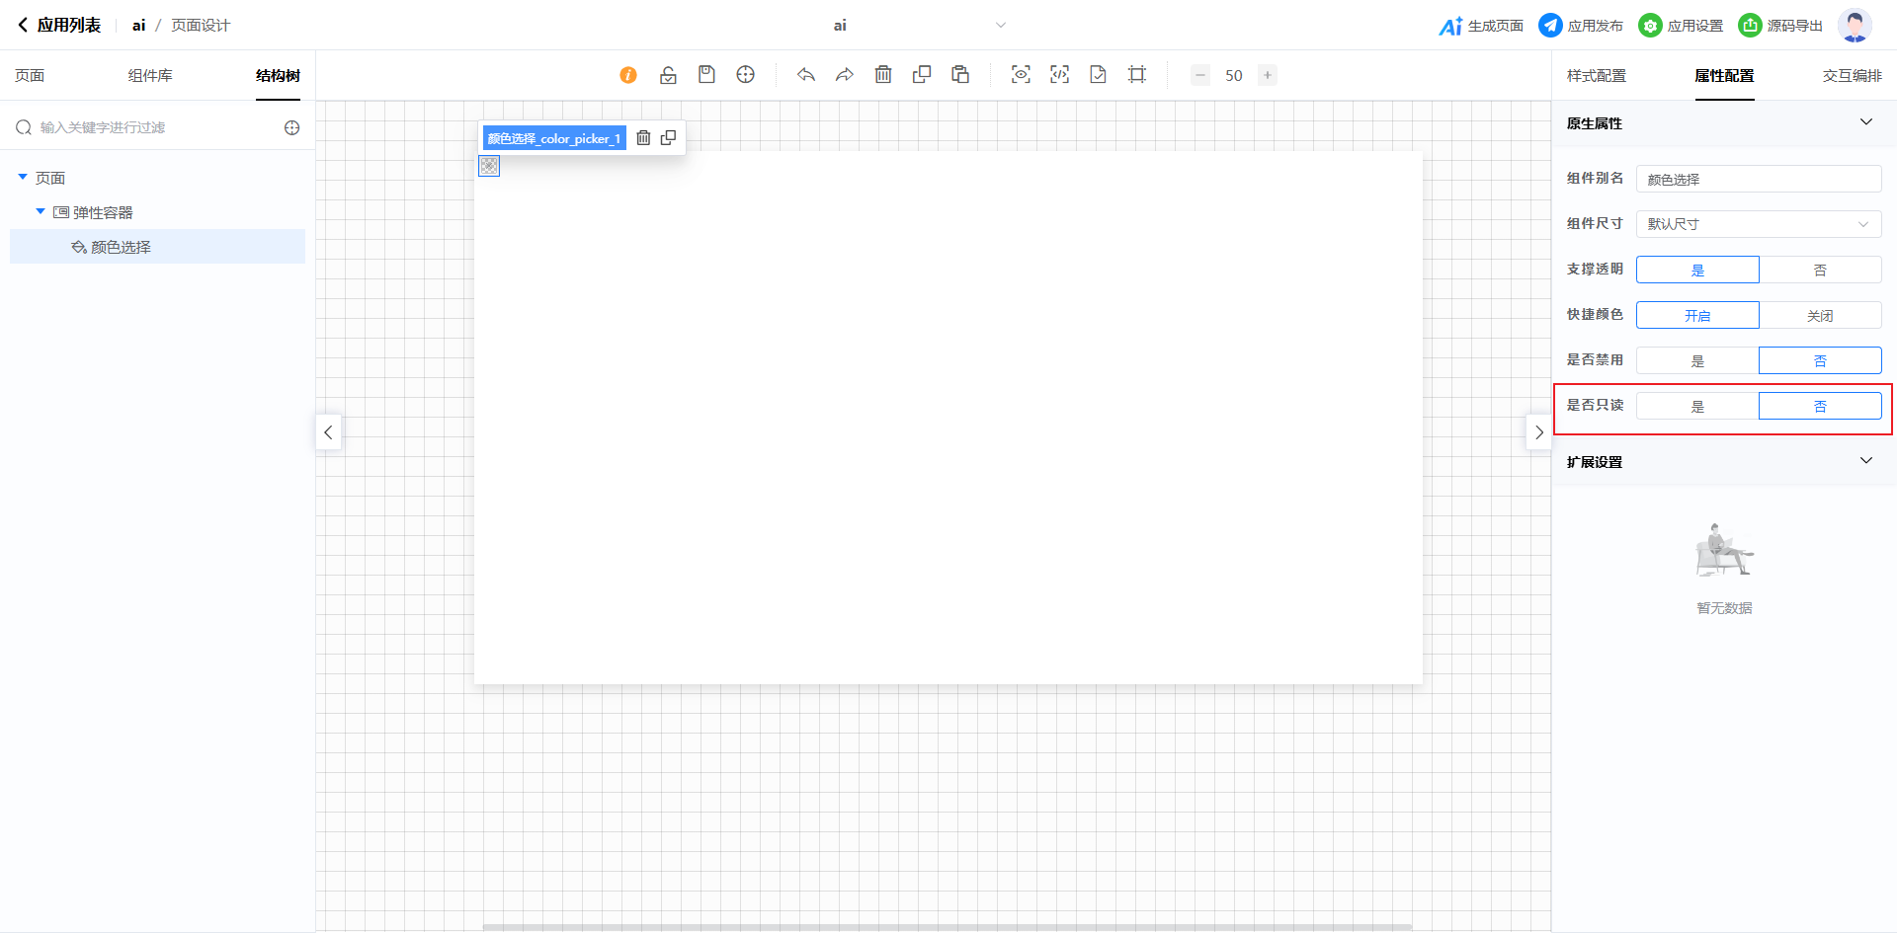Click the redo arrow icon
This screenshot has width=1897, height=933.
pyautogui.click(x=845, y=75)
